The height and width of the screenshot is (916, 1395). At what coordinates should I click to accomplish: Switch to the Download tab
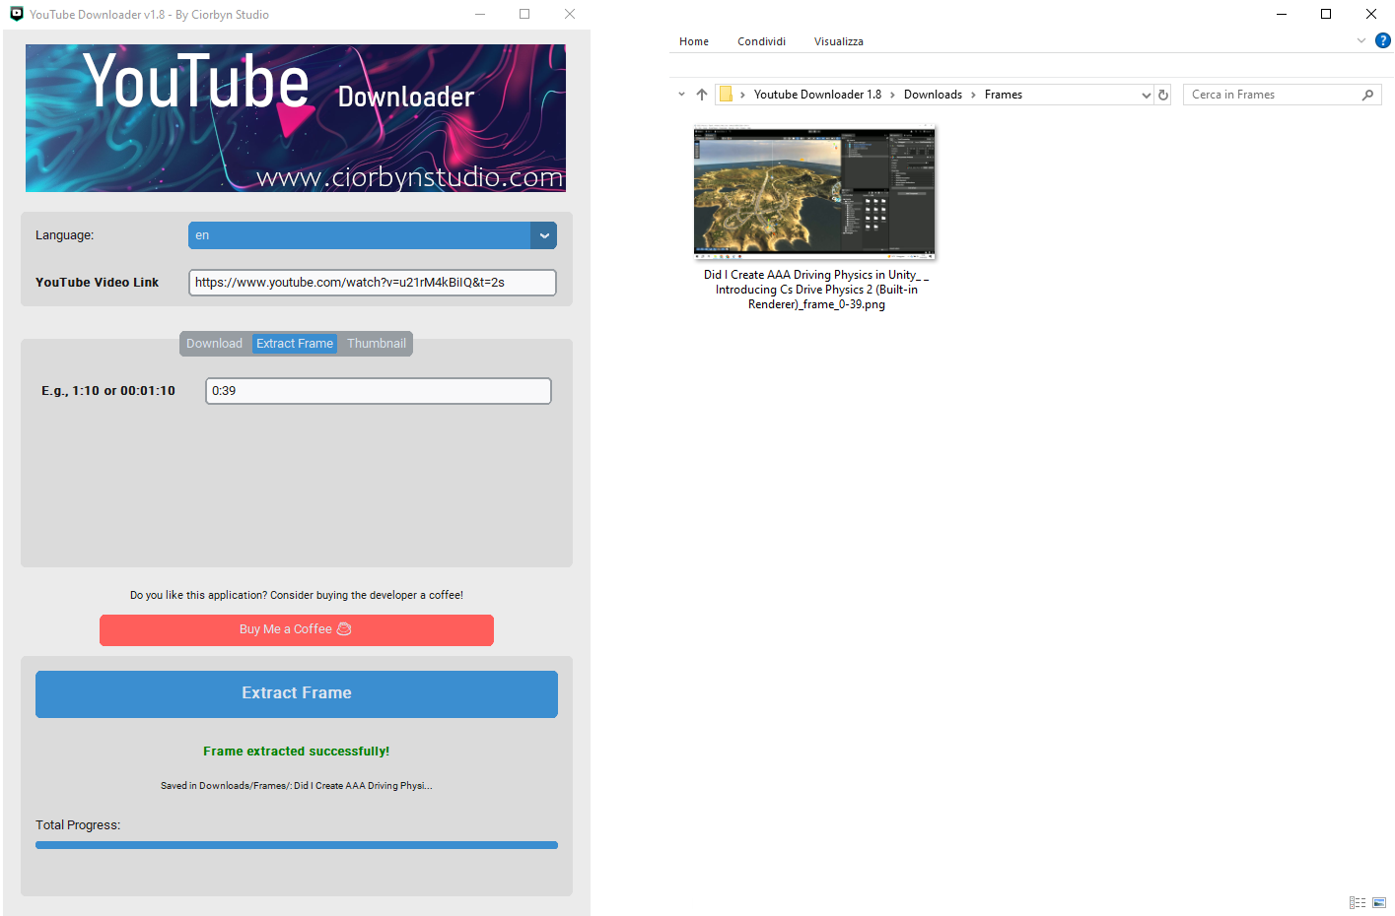tap(214, 344)
